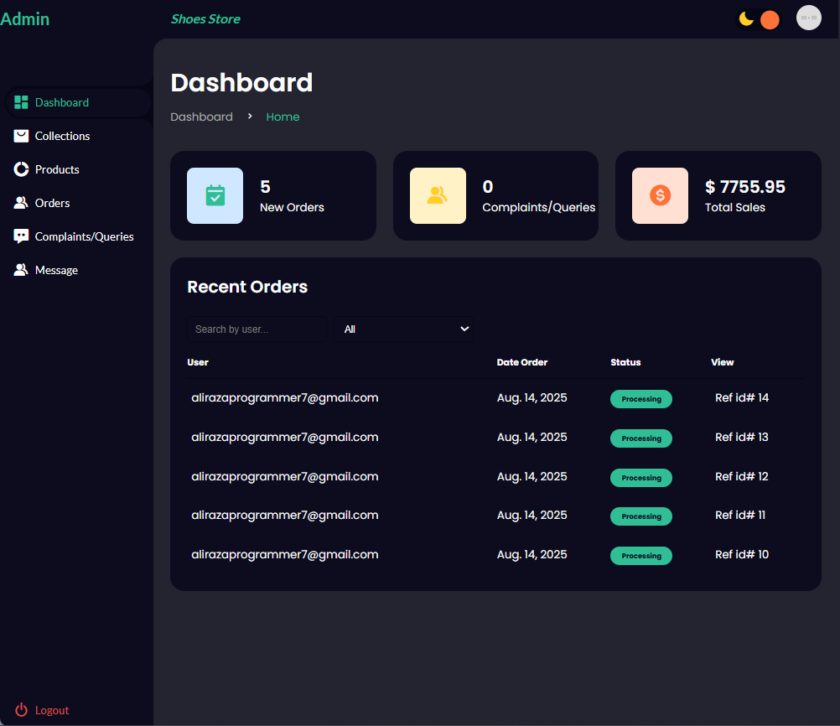Click the Dashboard grid icon in sidebar
The height and width of the screenshot is (726, 840).
(21, 102)
